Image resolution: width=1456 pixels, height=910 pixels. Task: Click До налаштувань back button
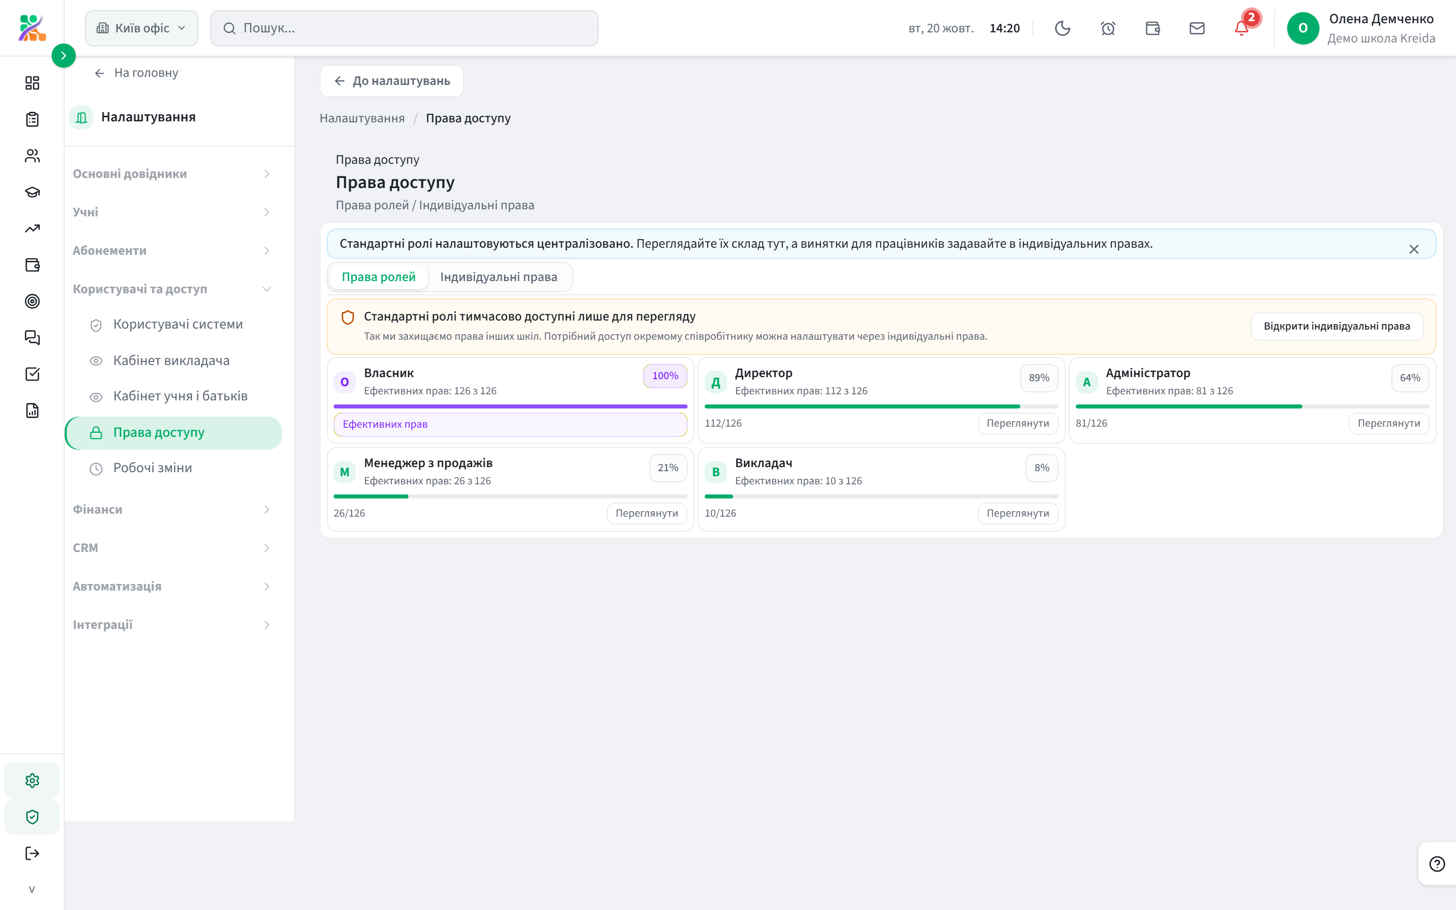pyautogui.click(x=392, y=81)
